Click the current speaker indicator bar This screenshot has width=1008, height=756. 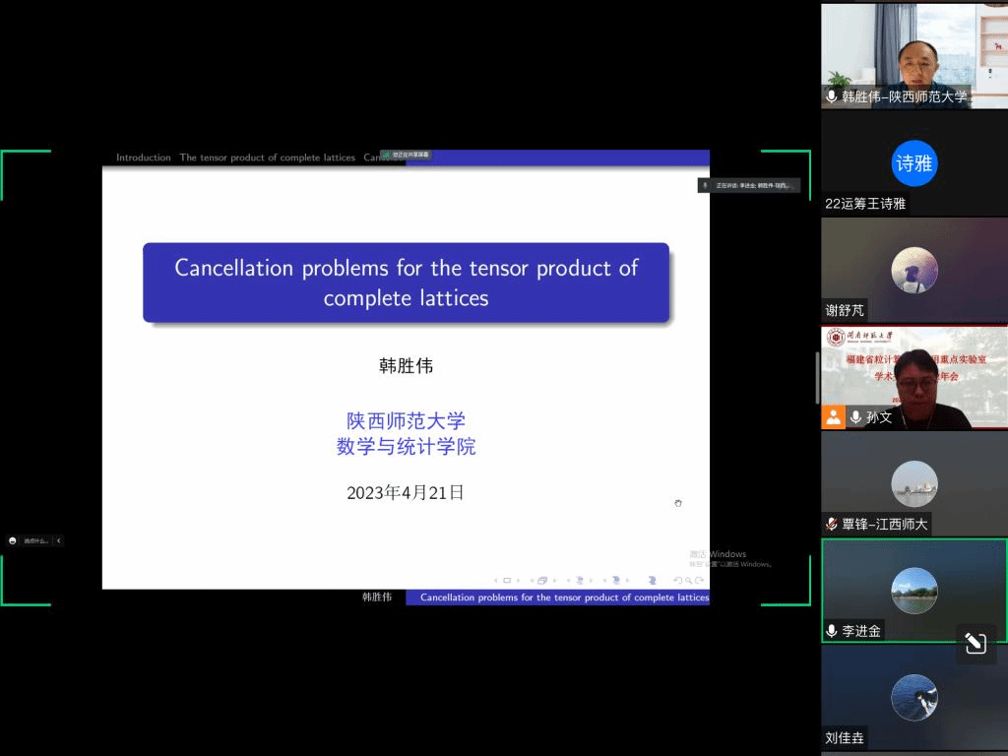click(749, 185)
